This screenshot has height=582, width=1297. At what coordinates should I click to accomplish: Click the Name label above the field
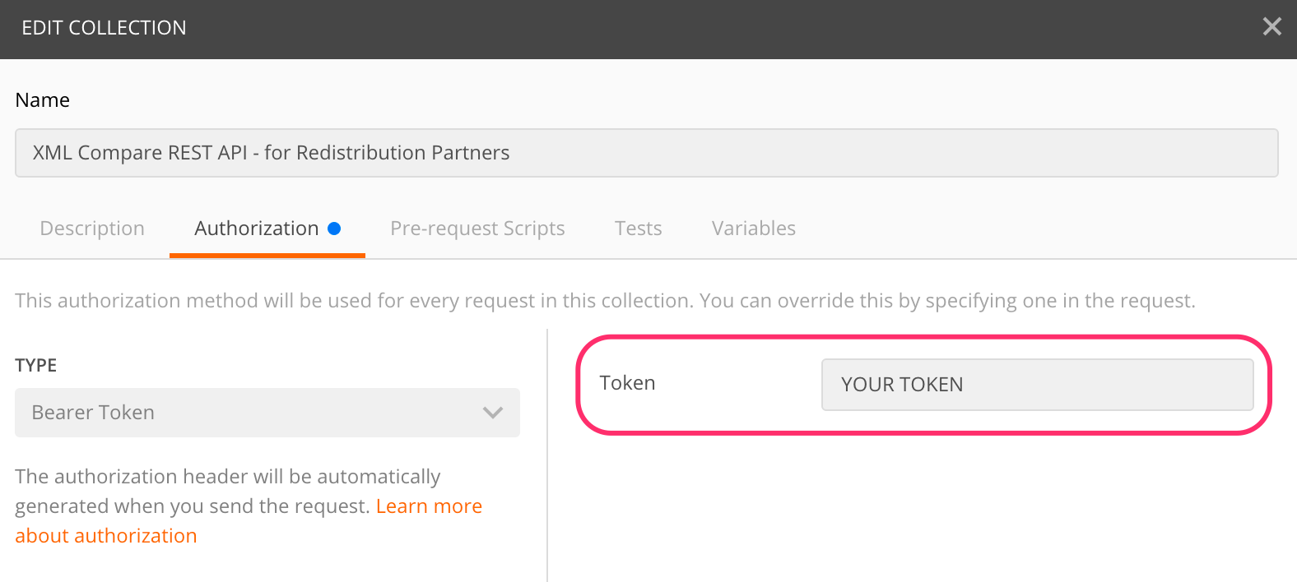pos(43,100)
